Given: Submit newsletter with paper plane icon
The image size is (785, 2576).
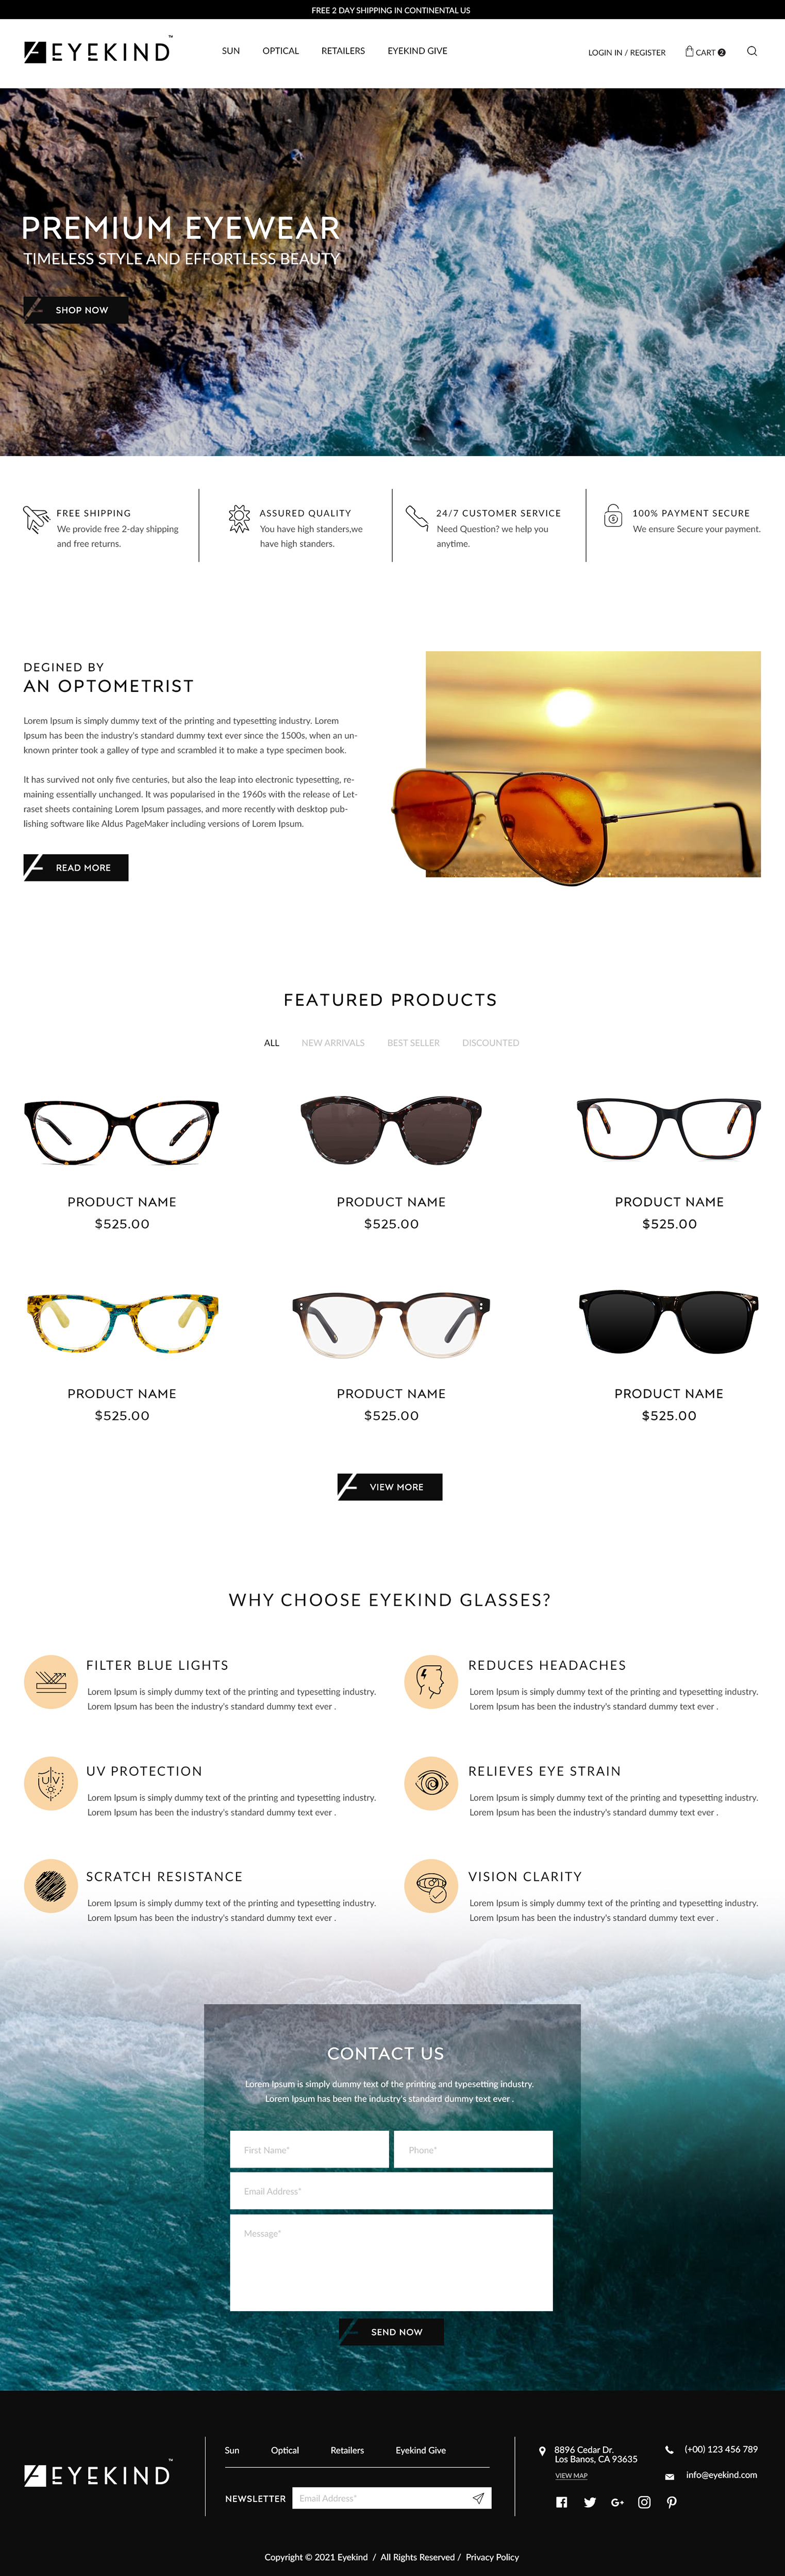Looking at the screenshot, I should click(479, 2498).
